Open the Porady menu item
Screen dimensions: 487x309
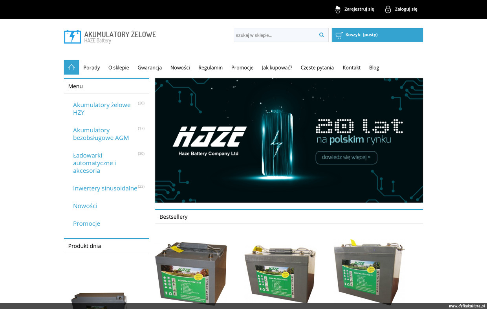pyautogui.click(x=92, y=68)
